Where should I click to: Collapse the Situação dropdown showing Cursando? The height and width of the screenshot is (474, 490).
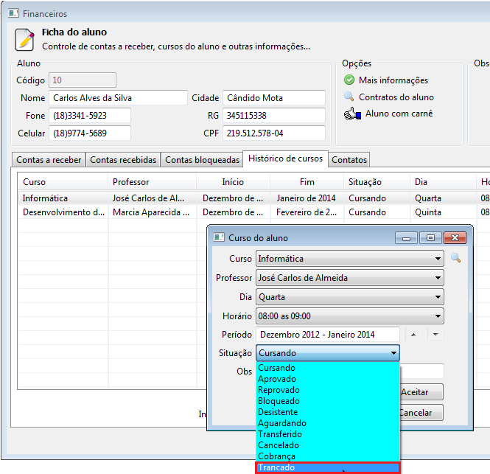327,353
